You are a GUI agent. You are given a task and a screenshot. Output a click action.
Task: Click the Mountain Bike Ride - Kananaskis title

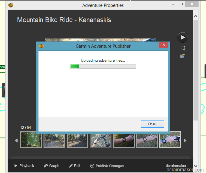click(x=64, y=20)
